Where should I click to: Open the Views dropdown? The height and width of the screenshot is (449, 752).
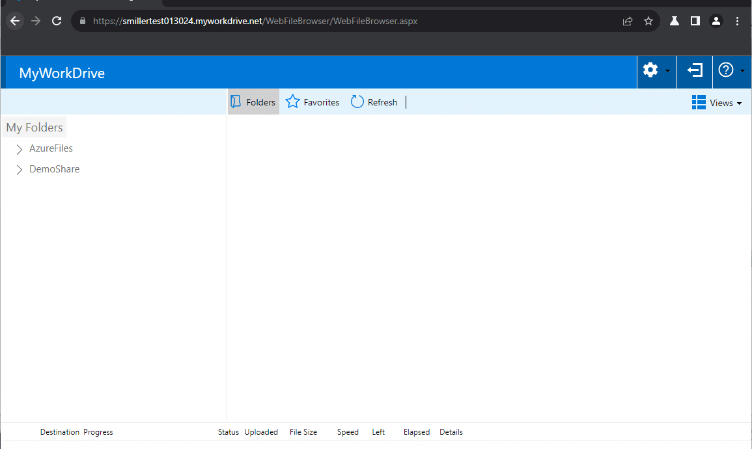(x=716, y=103)
